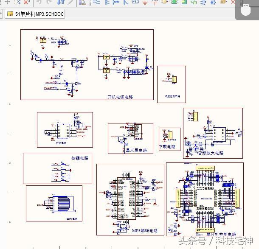Select the square MCU chip in the control circuit

coord(206,199)
